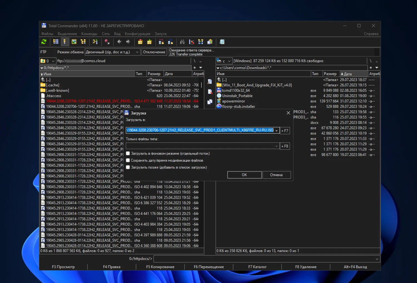Expand the 'Режим обмена' transfer mode dropdown

[137, 52]
